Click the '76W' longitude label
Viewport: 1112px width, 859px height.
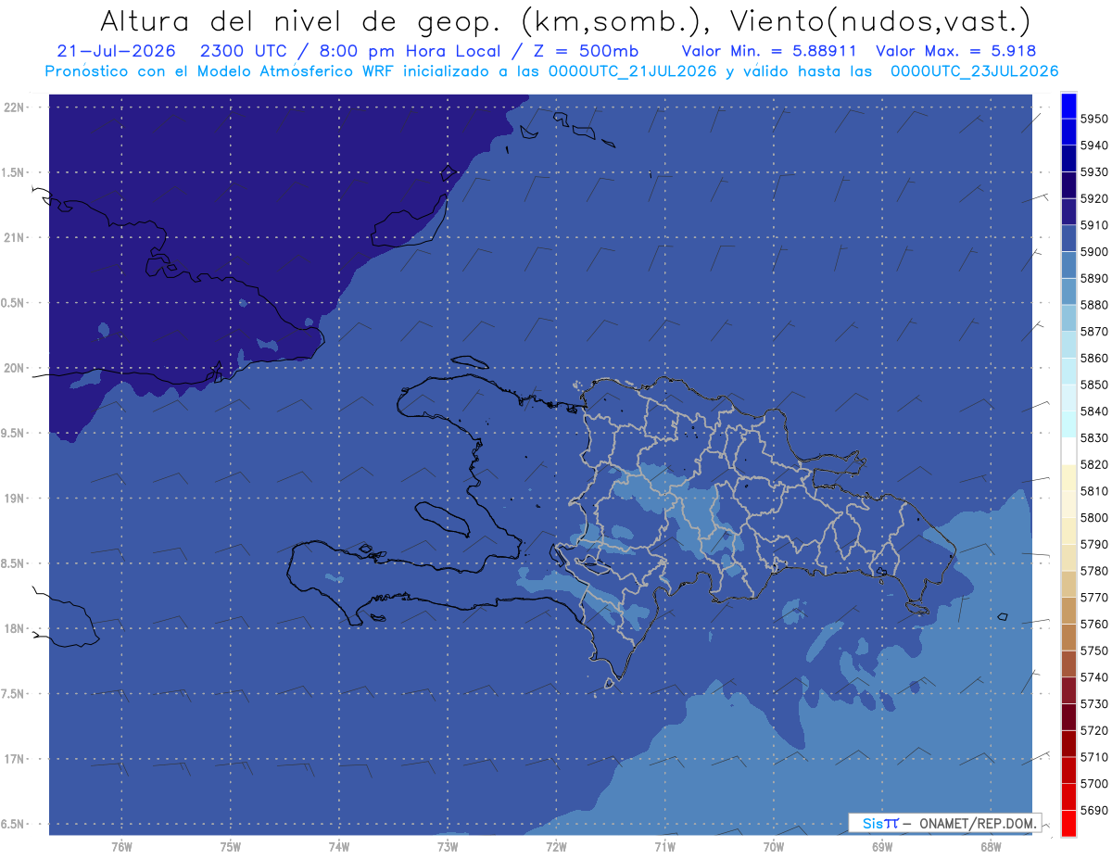121,846
